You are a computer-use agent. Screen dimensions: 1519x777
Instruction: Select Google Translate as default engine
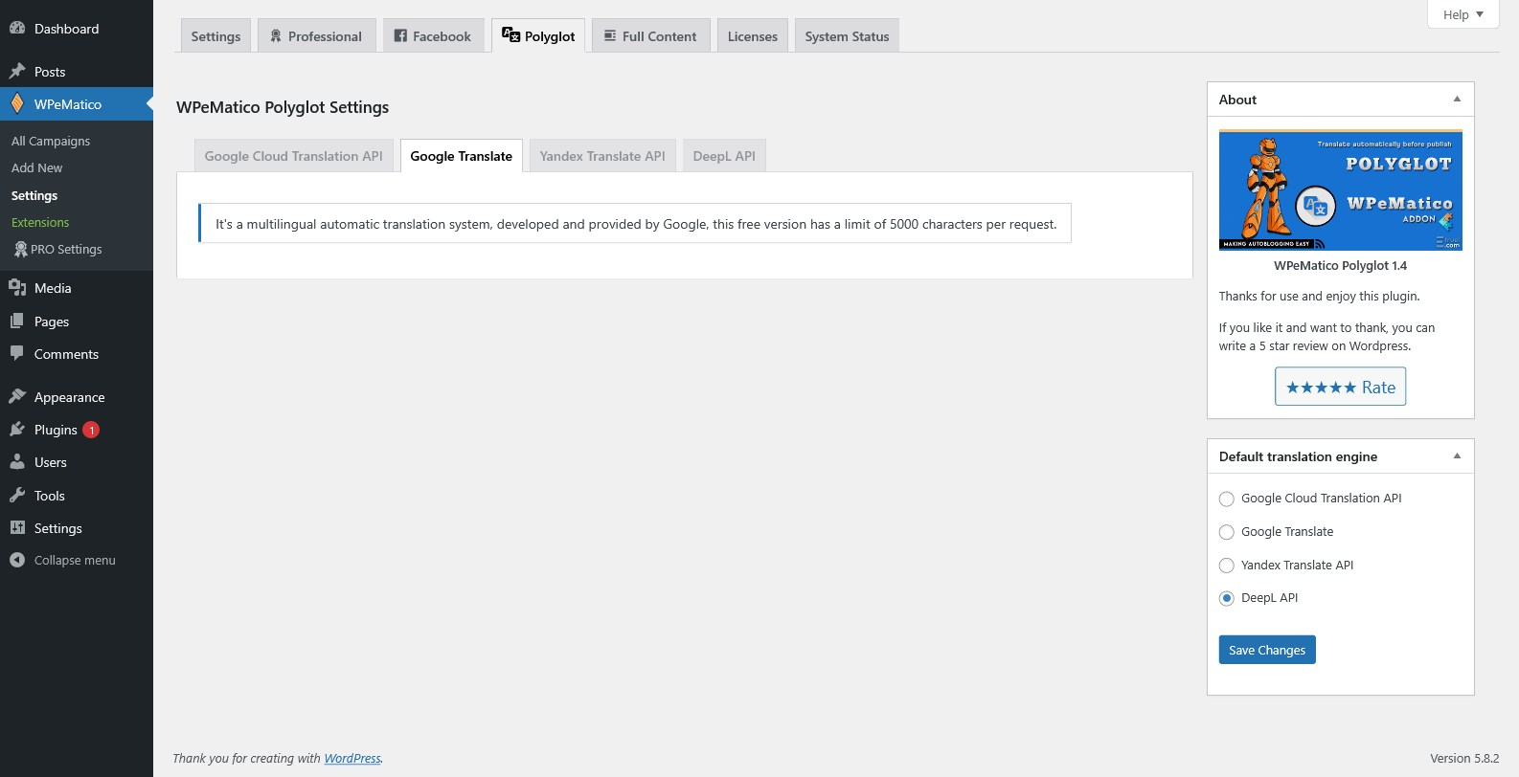click(1226, 532)
